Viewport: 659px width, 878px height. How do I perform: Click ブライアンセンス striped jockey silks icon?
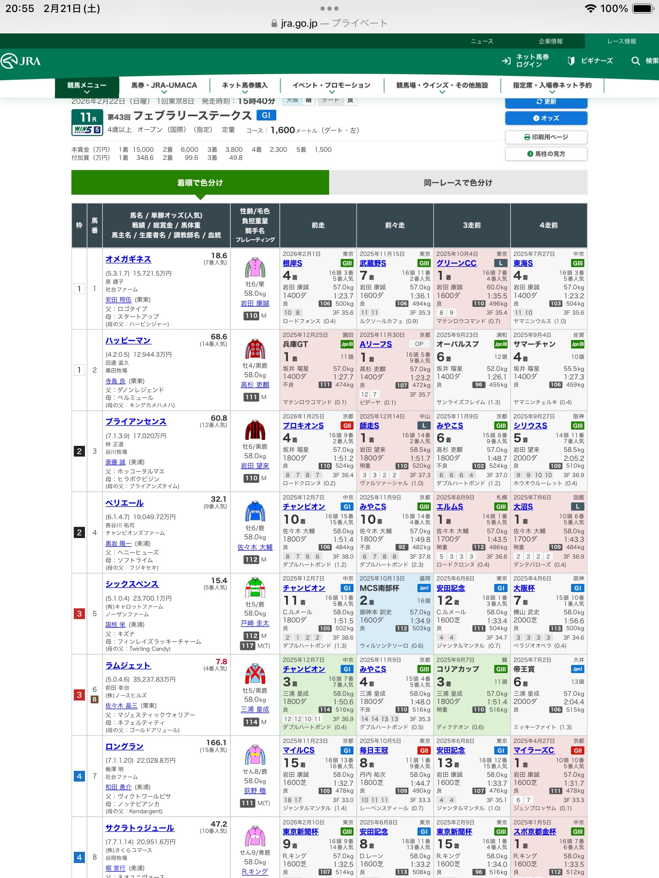tap(255, 430)
